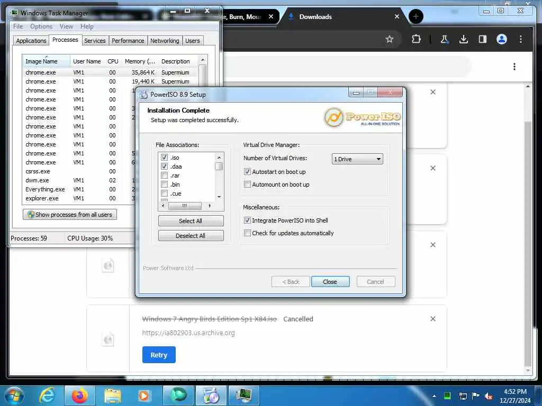Switch to Task Manager Networking tab
This screenshot has width=542, height=406.
click(165, 41)
